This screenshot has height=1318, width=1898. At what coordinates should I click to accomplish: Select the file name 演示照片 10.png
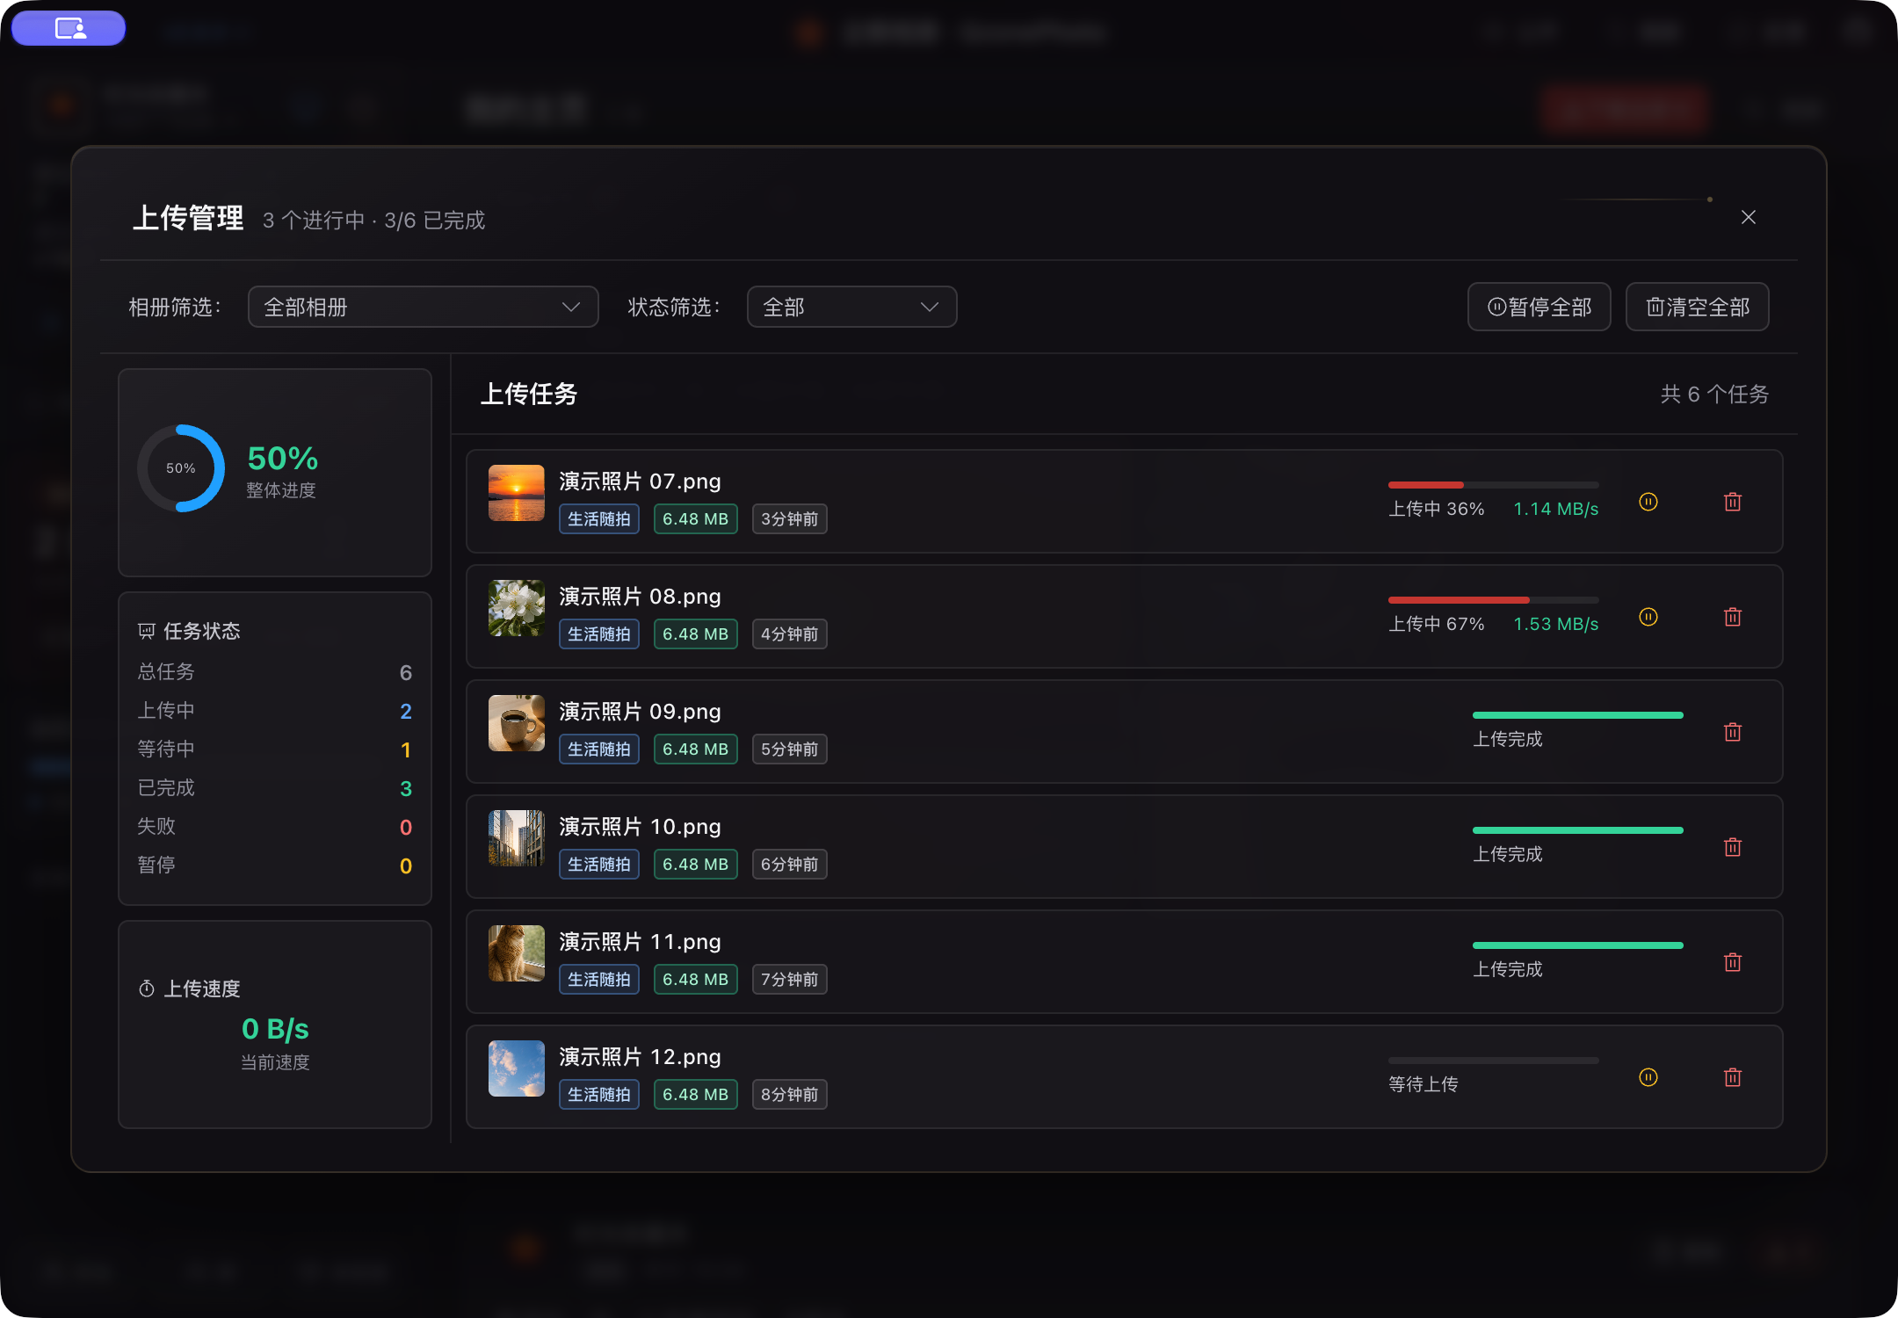click(641, 827)
